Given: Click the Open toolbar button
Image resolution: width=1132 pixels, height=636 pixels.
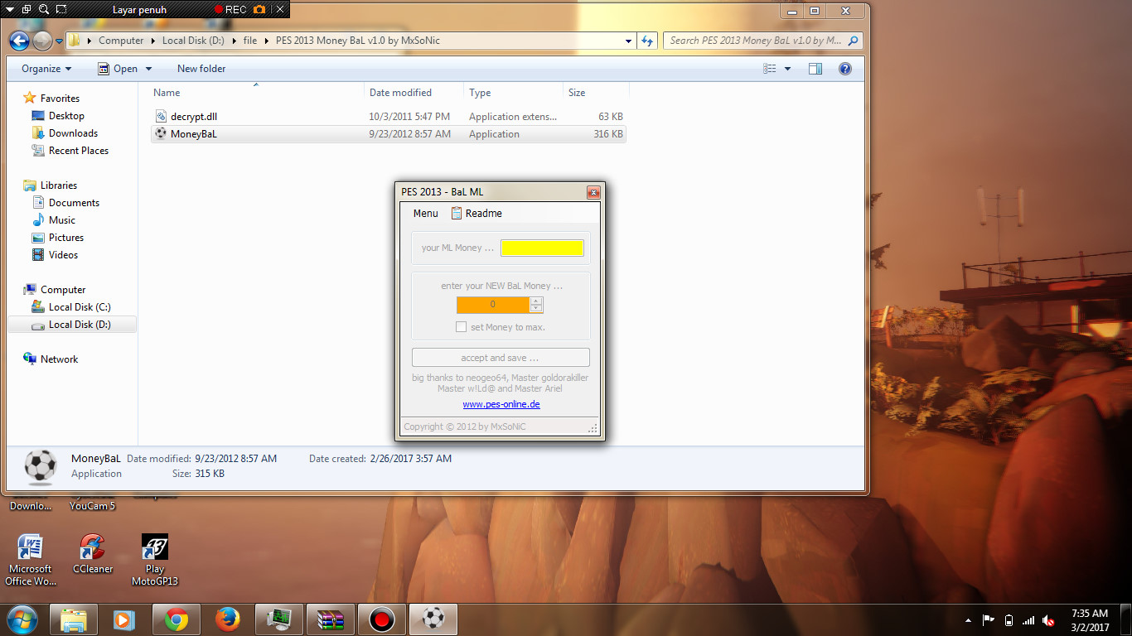Looking at the screenshot, I should (x=117, y=69).
